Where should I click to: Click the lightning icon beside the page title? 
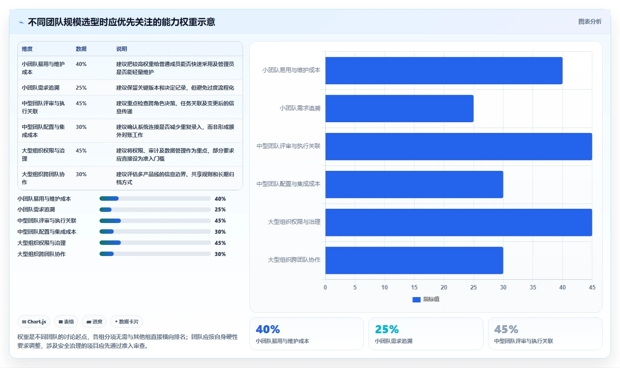[x=21, y=22]
